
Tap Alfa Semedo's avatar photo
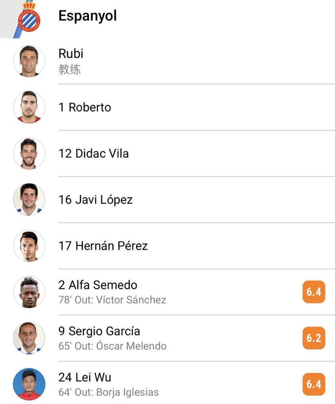tap(29, 292)
